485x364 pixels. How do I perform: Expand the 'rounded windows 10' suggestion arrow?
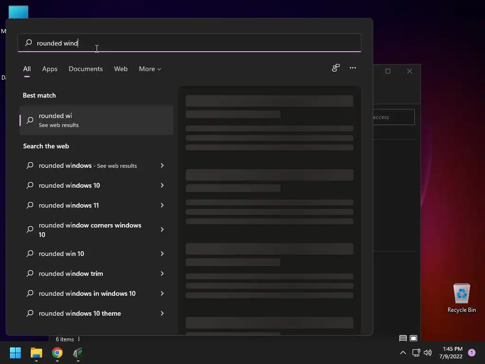click(162, 185)
